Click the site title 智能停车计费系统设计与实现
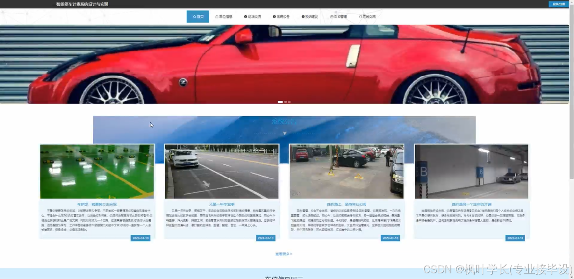574x279 pixels. click(82, 4)
